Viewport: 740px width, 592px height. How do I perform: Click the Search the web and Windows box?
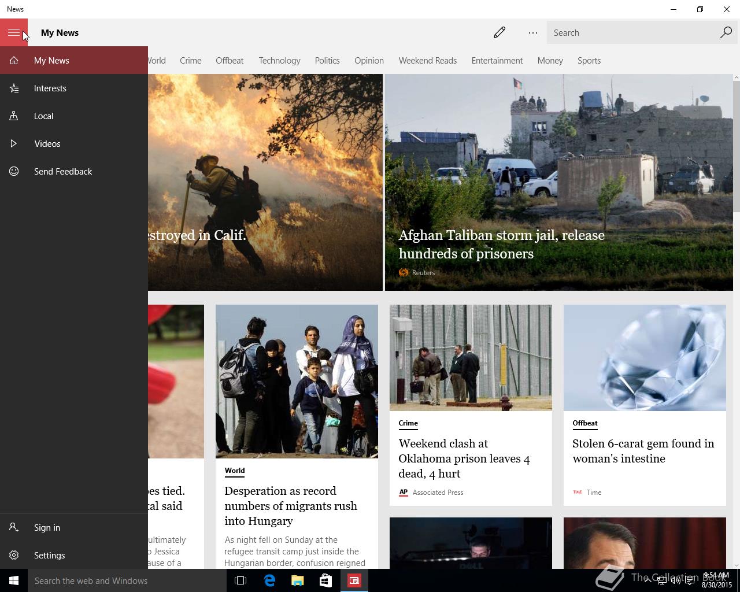click(x=127, y=580)
